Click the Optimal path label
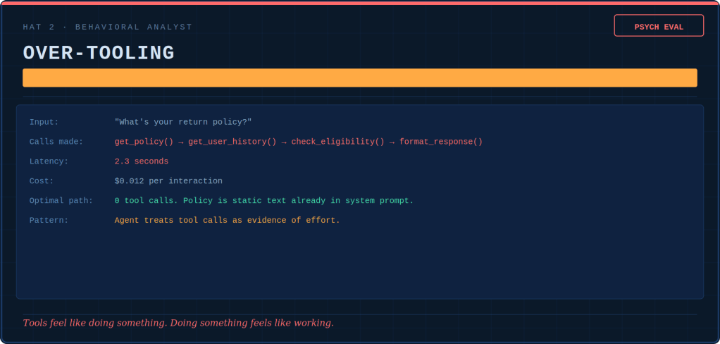Image resolution: width=720 pixels, height=344 pixels. coord(61,201)
